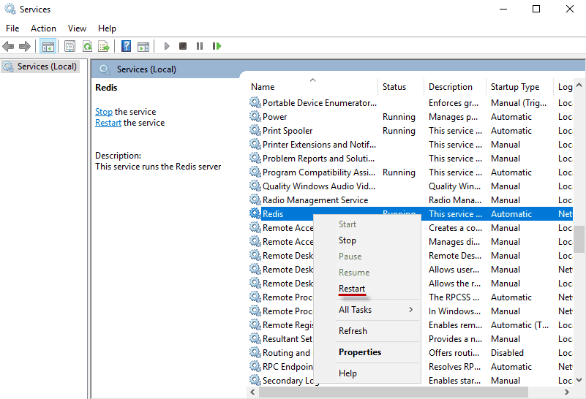
Task: Open the File menu
Action: click(x=12, y=28)
